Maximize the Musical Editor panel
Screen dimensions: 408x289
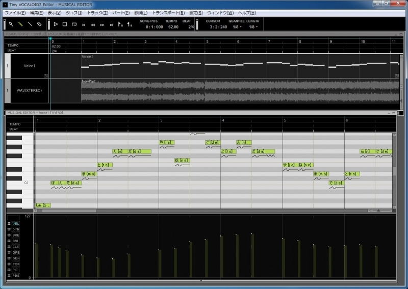tap(394, 113)
